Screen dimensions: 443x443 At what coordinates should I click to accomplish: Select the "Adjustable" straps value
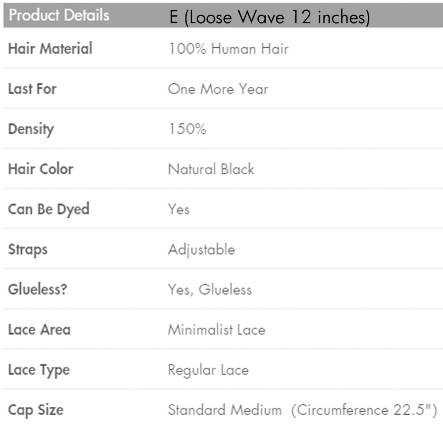pyautogui.click(x=201, y=249)
